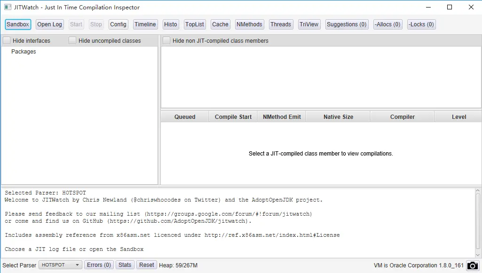Maximize the JITWatch window
Image resolution: width=482 pixels, height=273 pixels.
450,7
